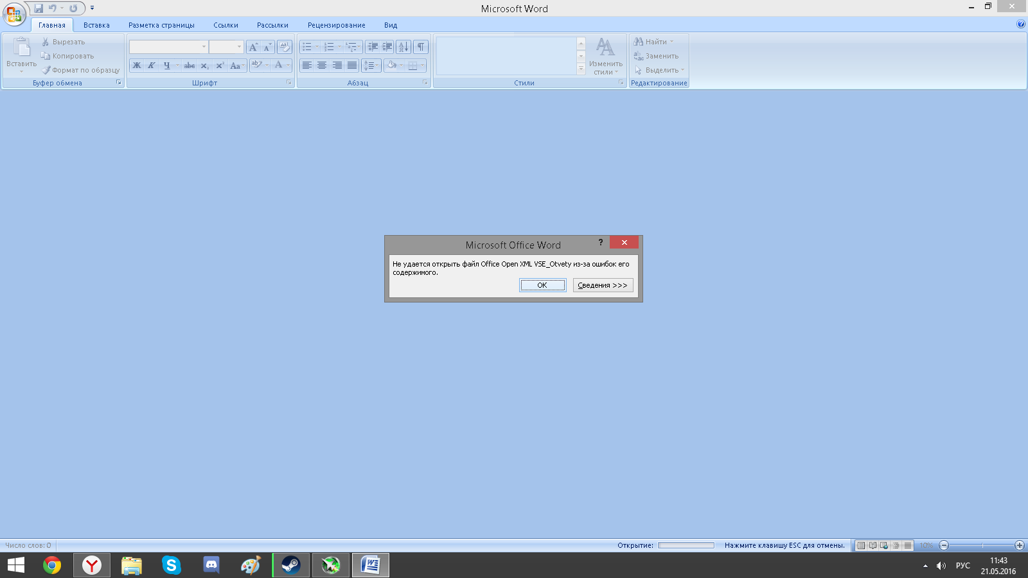Go to the Ссылки tab
The height and width of the screenshot is (578, 1028).
(x=226, y=25)
